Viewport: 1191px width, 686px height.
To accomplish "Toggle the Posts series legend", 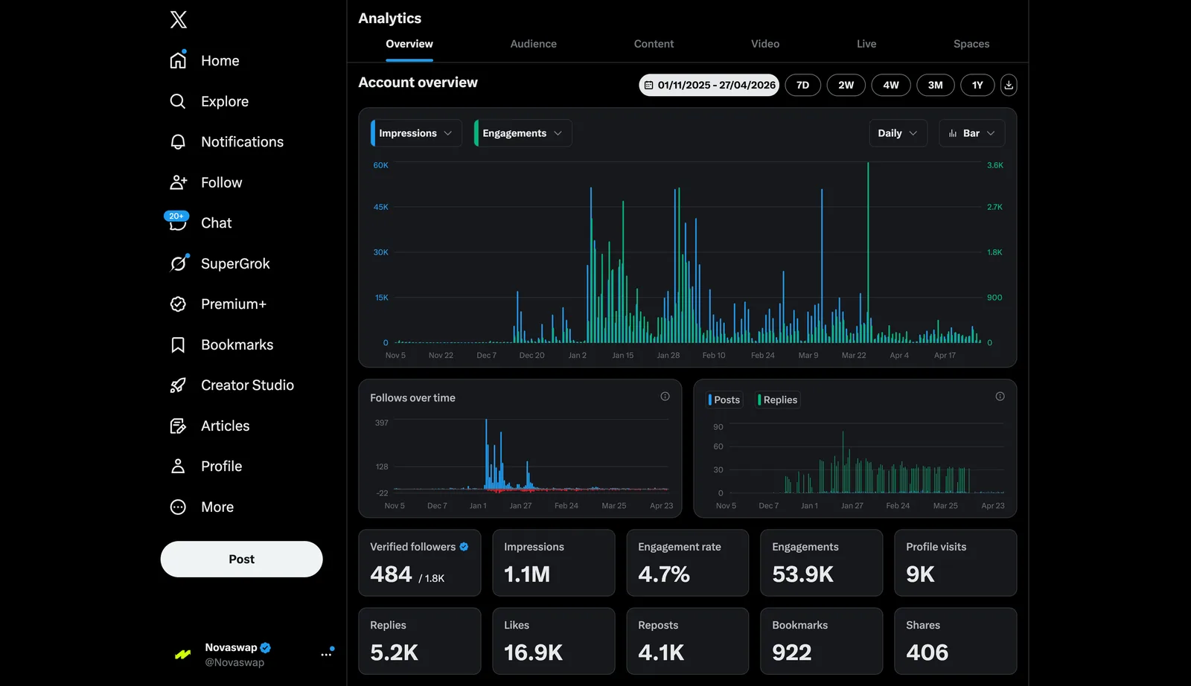I will (x=724, y=400).
